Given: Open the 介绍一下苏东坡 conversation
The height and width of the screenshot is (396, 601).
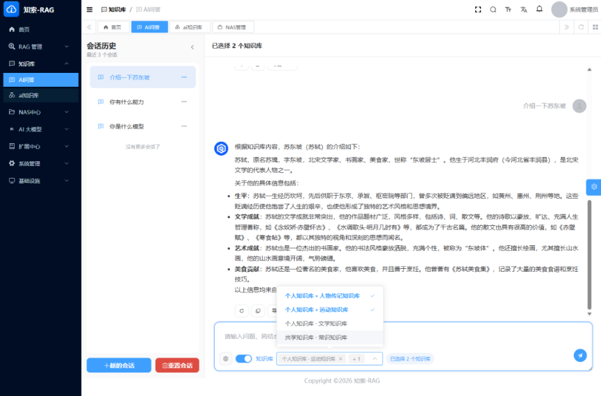Looking at the screenshot, I should [142, 77].
